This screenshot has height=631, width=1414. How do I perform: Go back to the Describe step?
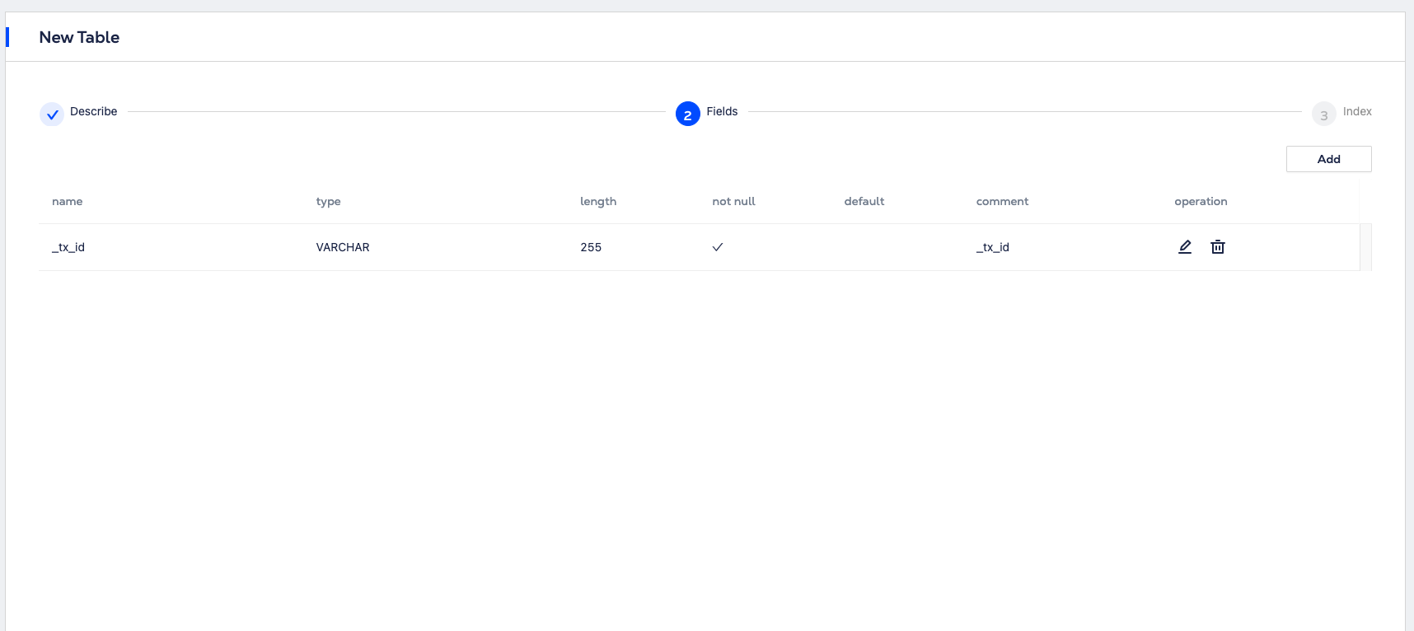pos(93,111)
